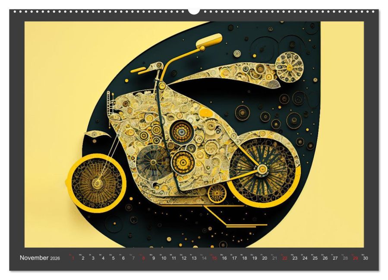Click date 21 on the calendar strip
Viewport: 388px width, 280px height.
tap(274, 258)
